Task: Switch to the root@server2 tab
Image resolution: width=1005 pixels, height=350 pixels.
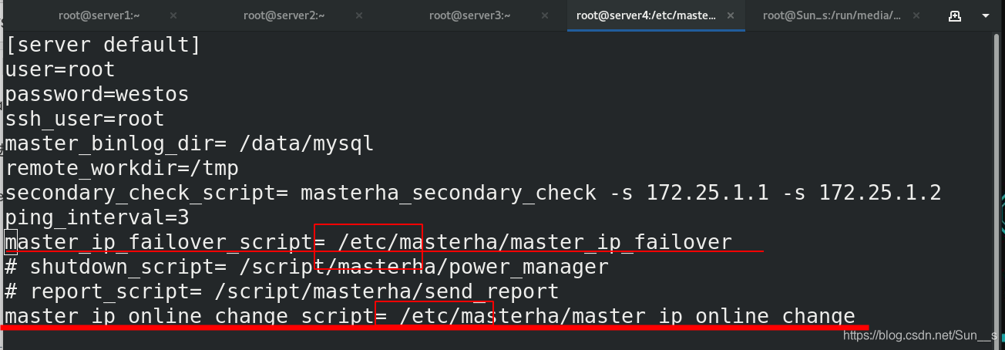Action: (x=284, y=15)
